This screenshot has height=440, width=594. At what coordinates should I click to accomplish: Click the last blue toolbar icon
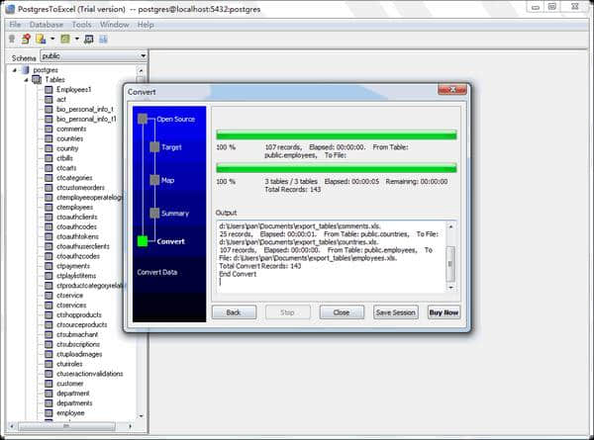(x=102, y=39)
